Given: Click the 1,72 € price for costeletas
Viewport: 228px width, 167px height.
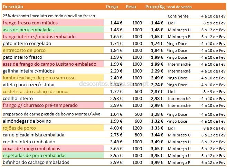Looking at the screenshot, I should [x=116, y=91].
